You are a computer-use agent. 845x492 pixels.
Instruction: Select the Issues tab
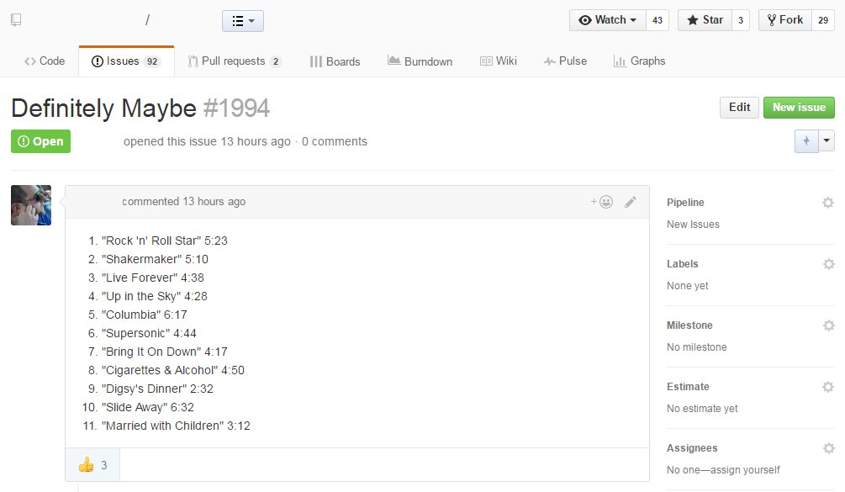click(126, 61)
